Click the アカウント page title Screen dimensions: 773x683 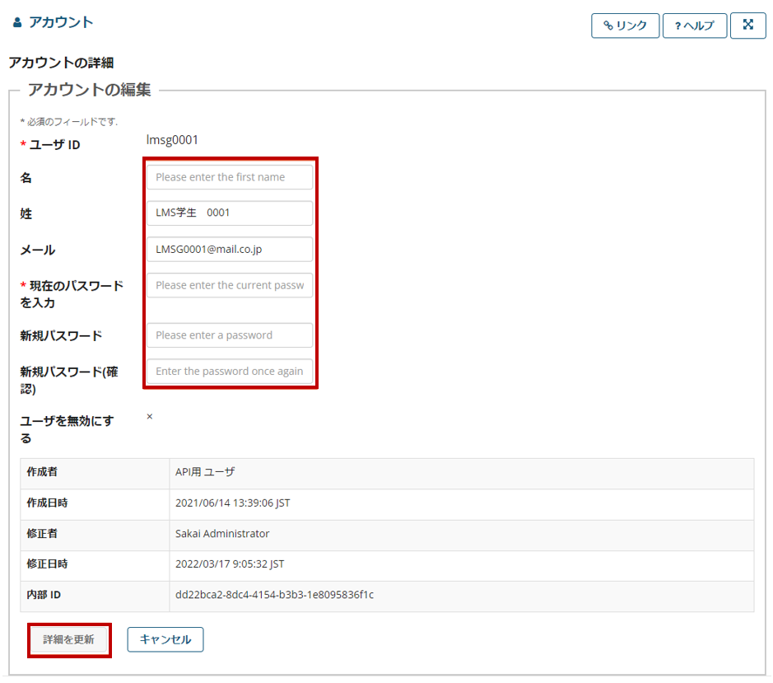[61, 22]
